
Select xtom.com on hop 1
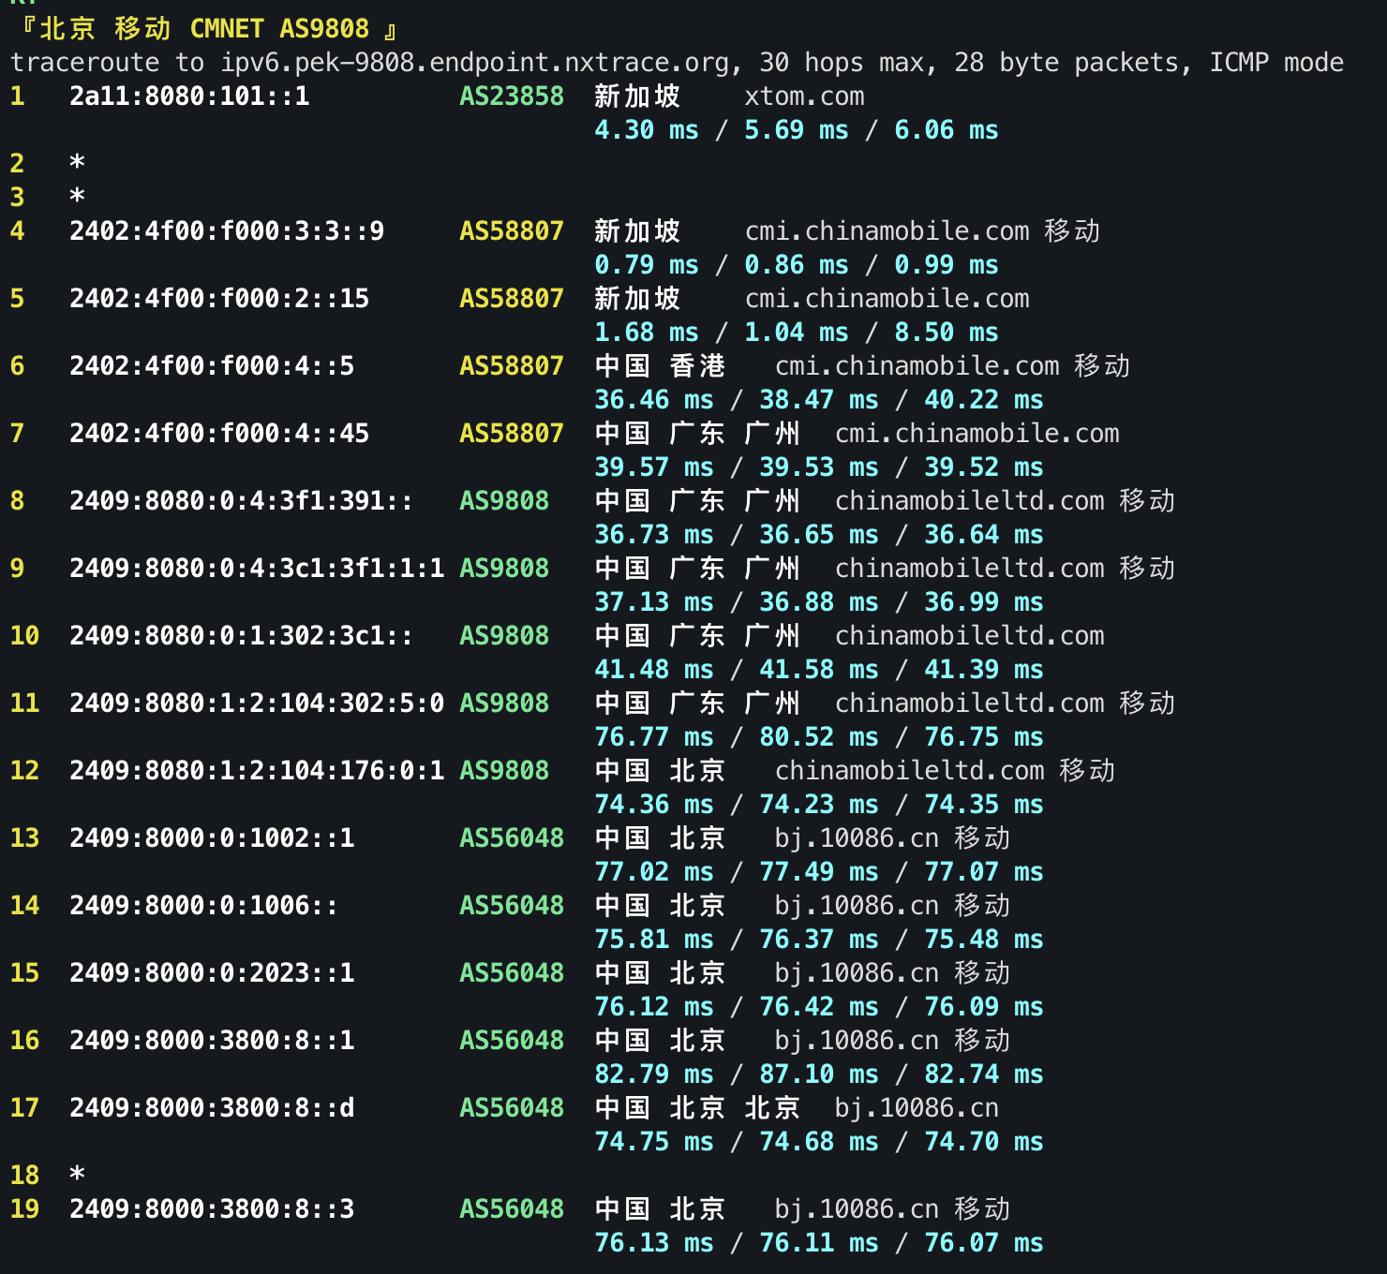804,96
